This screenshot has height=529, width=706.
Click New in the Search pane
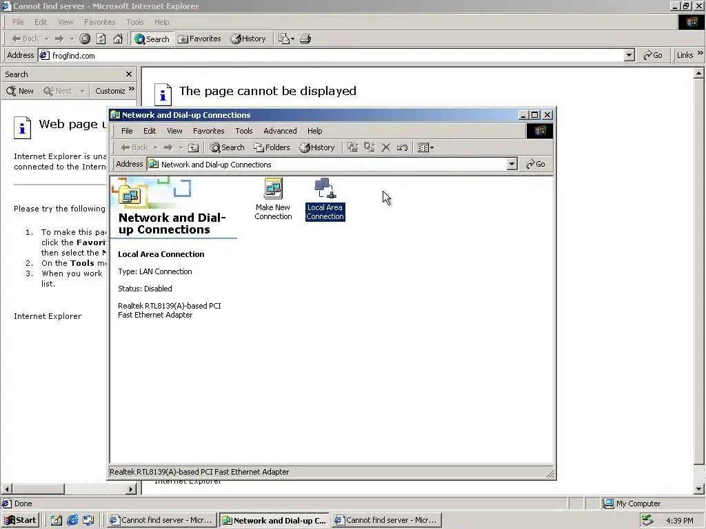pyautogui.click(x=20, y=91)
